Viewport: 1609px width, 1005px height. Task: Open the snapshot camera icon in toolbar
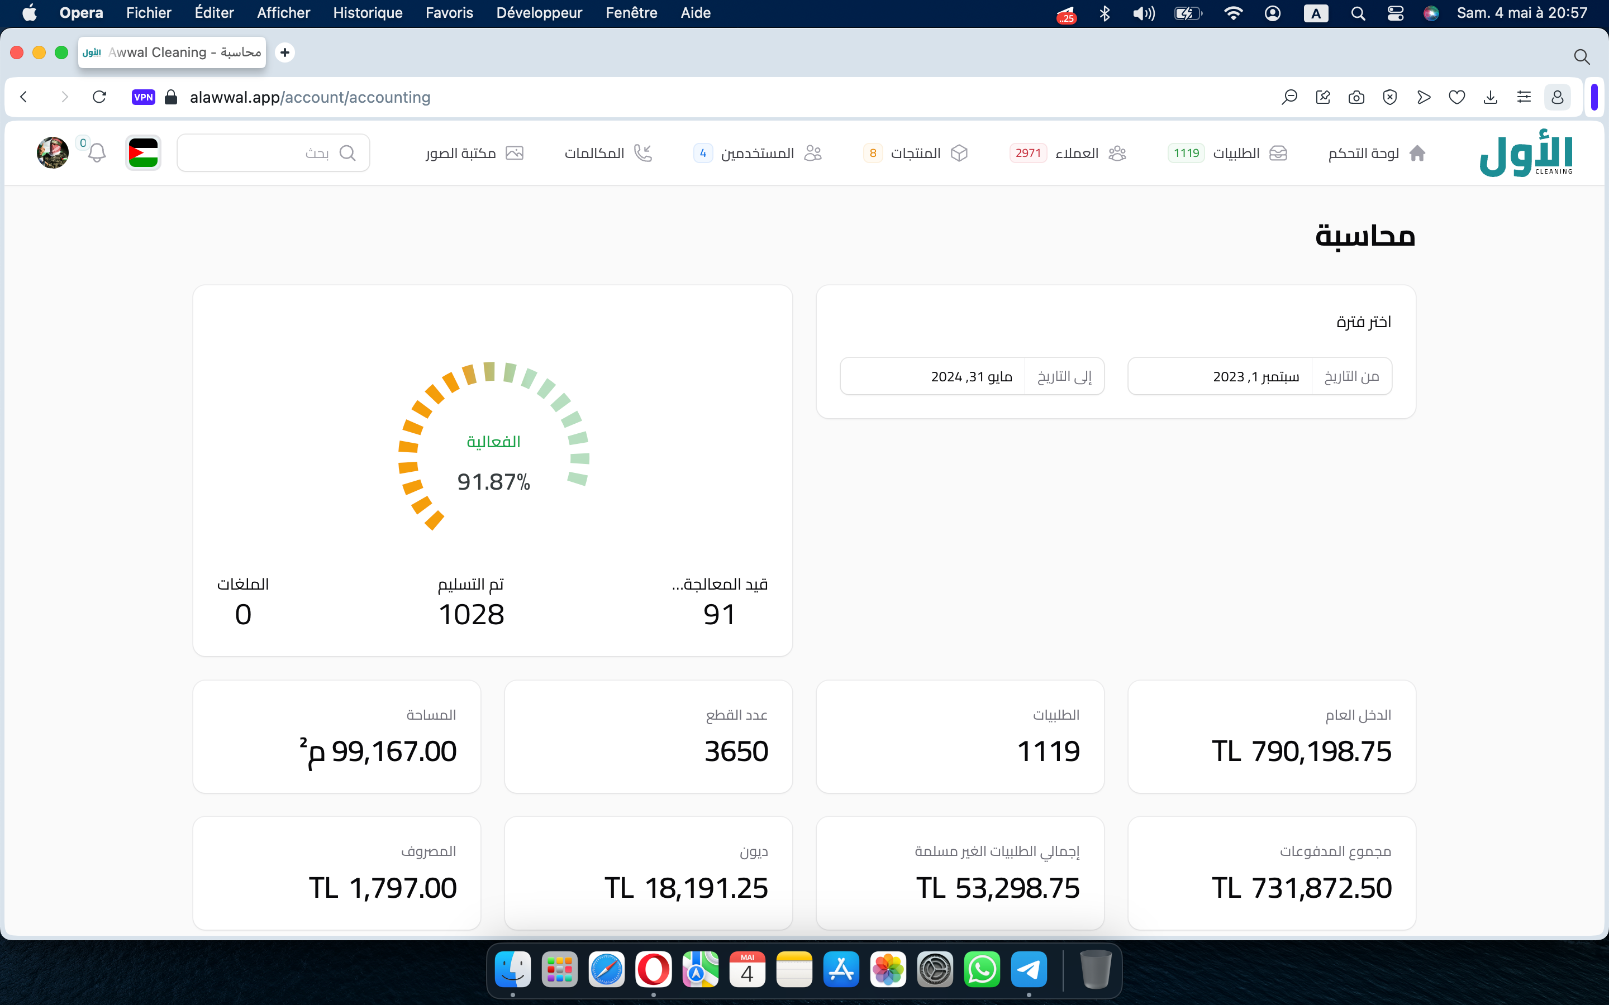click(x=1356, y=98)
